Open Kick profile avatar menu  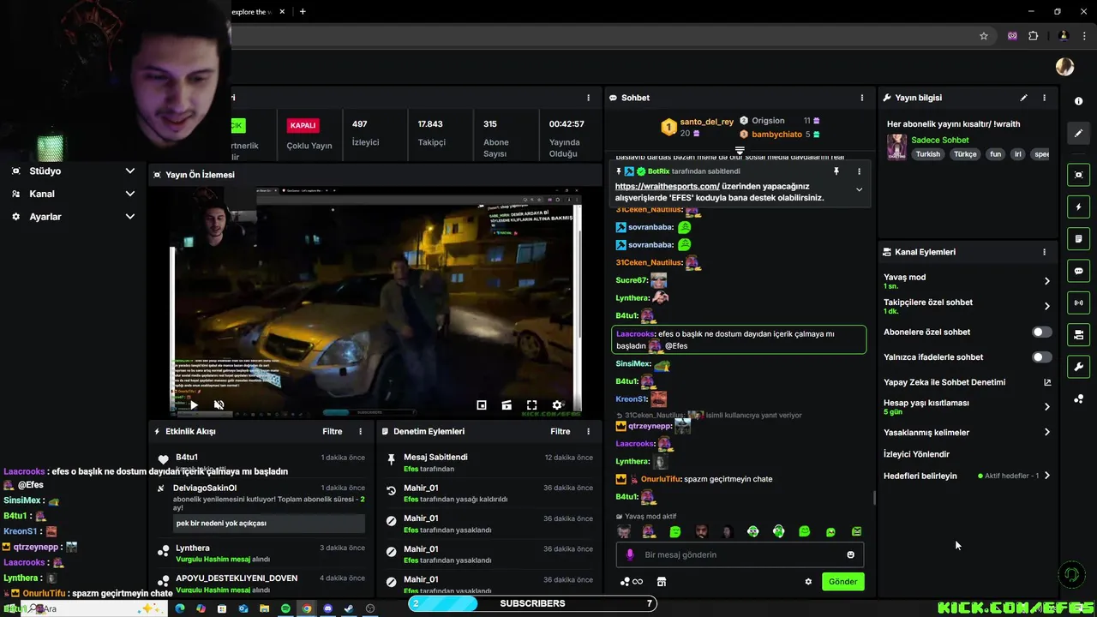pyautogui.click(x=1064, y=66)
